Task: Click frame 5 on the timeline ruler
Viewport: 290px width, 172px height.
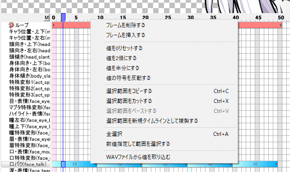Action: 76,18
